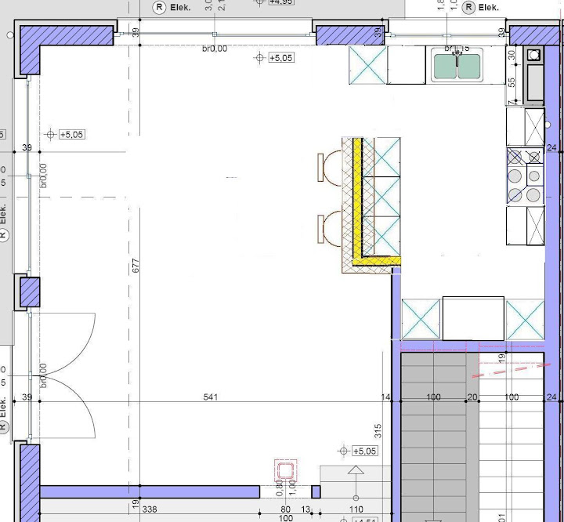Click the bar stool nearest the sink
This screenshot has height=522, width=564.
pos(330,168)
